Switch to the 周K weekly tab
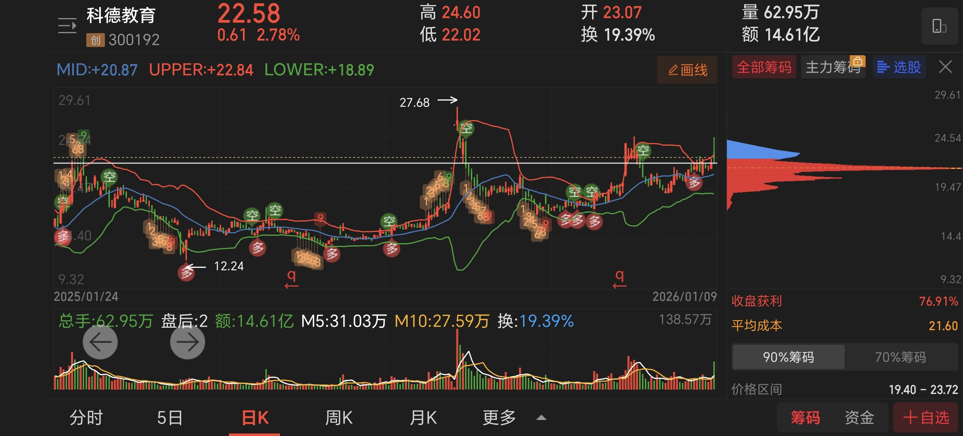The image size is (963, 436). point(339,417)
